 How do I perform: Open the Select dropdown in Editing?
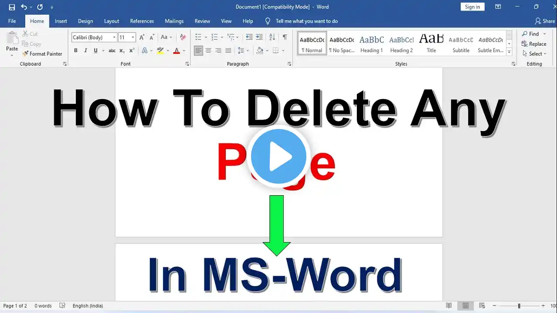535,54
